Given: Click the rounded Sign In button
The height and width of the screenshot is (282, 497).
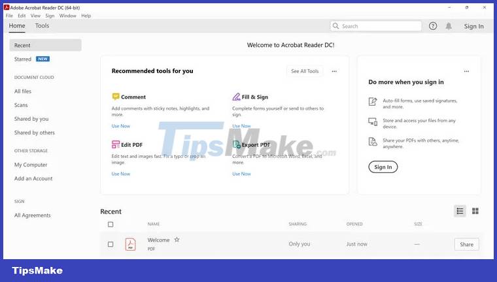Looking at the screenshot, I should [383, 167].
